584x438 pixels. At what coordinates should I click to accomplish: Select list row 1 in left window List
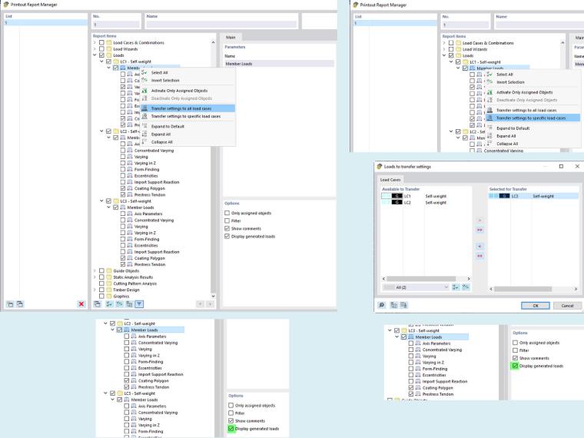[45, 23]
